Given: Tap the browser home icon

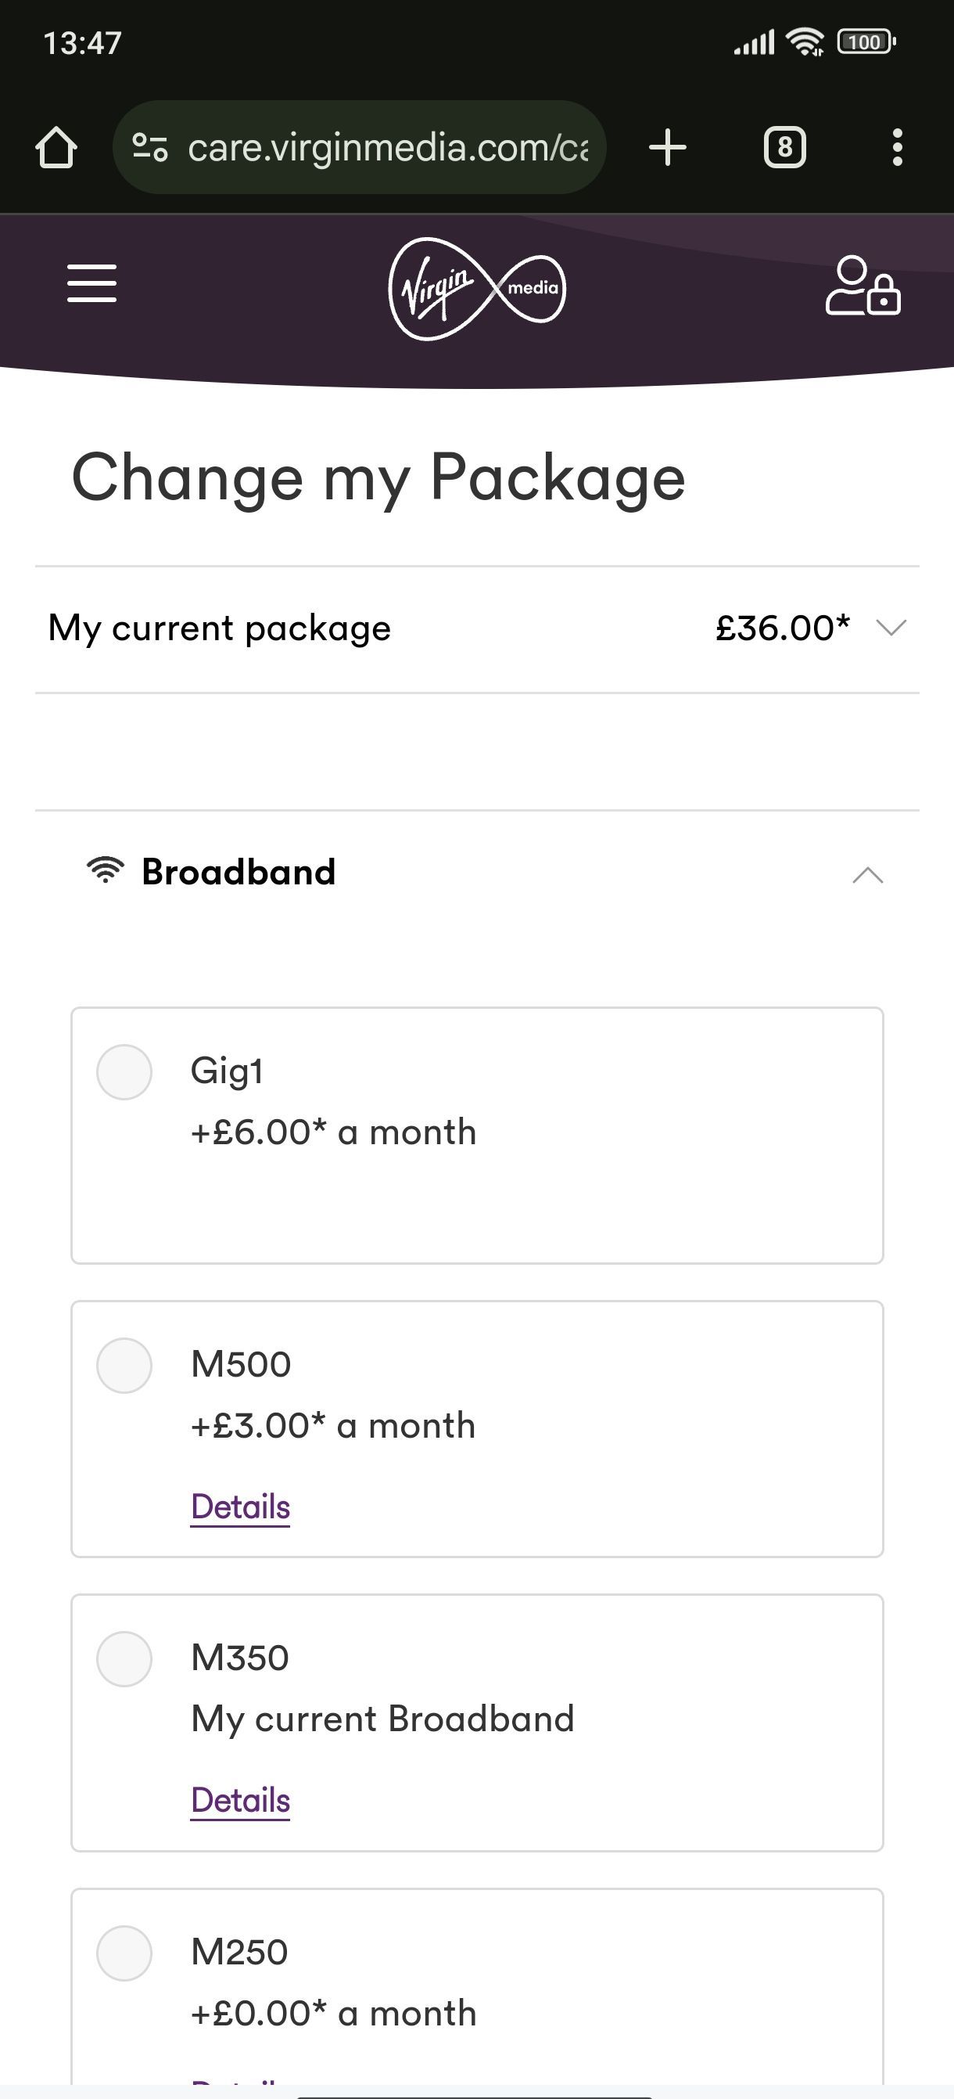Looking at the screenshot, I should coord(56,147).
